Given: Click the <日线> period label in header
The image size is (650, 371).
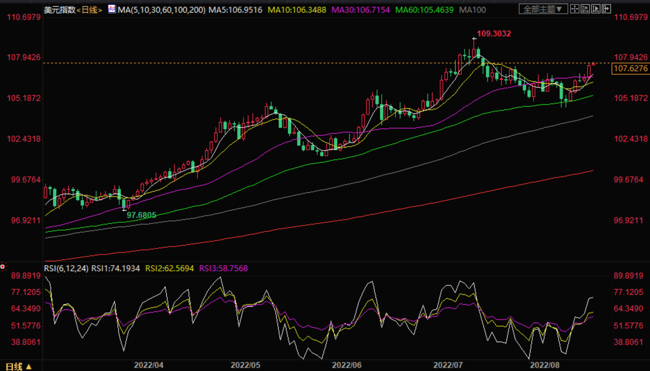Looking at the screenshot, I should pyautogui.click(x=89, y=10).
